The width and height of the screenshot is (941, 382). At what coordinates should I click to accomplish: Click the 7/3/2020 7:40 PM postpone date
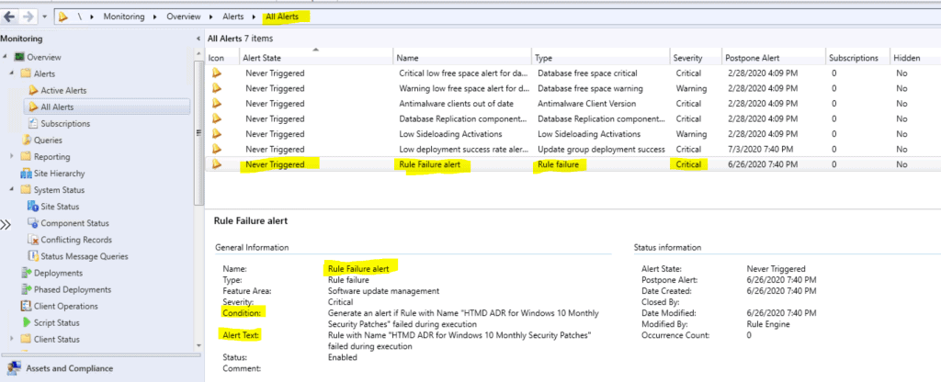pos(759,149)
